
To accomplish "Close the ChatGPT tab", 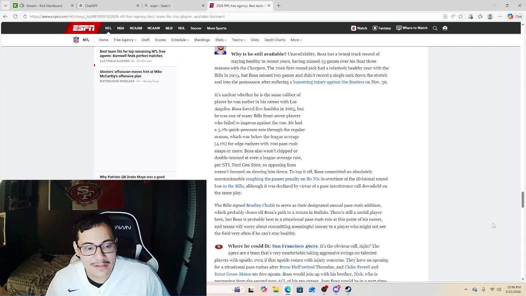I will click(138, 6).
